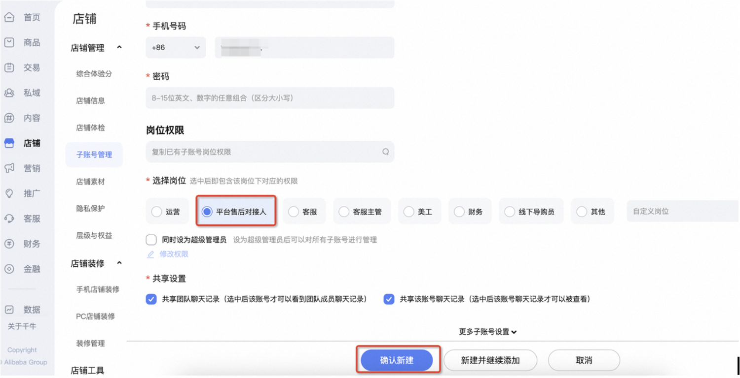Open 财务 via its yen icon
This screenshot has width=740, height=378.
tap(9, 244)
